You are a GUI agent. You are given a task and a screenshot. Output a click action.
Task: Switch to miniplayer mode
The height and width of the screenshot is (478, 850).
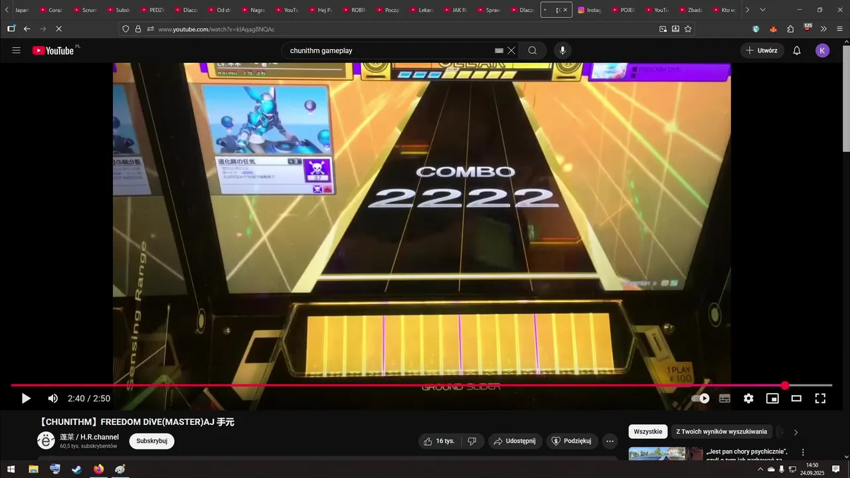772,398
